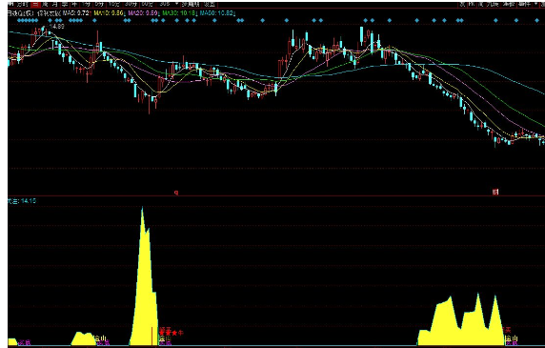Screen dimensions: 545x348
Task: Toggle the MA5 moving average label
Action: pyautogui.click(x=76, y=12)
